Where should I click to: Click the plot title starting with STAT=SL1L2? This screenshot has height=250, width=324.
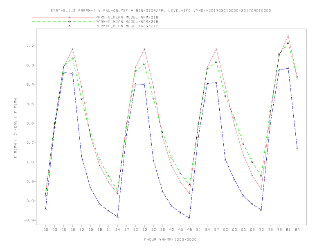click(161, 11)
